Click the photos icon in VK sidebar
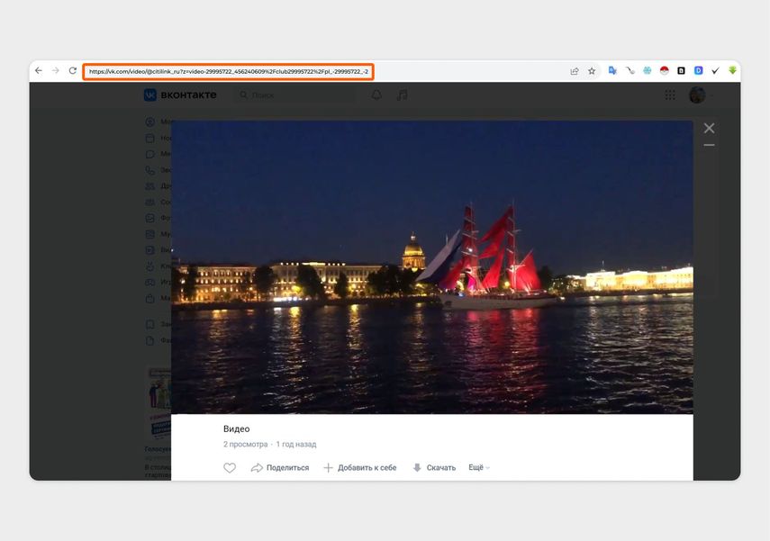Image resolution: width=770 pixels, height=541 pixels. point(150,218)
